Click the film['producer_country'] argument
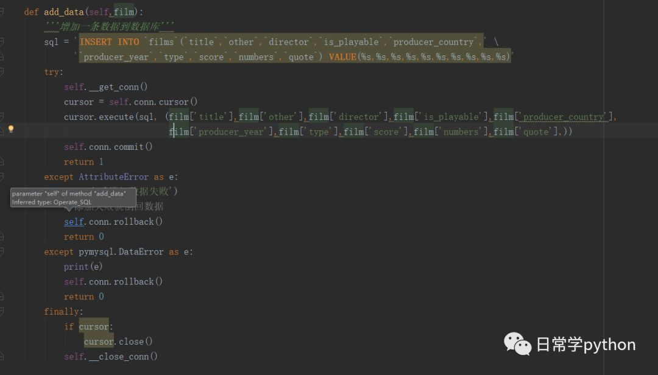Screen dimensions: 658x375 click(x=553, y=117)
